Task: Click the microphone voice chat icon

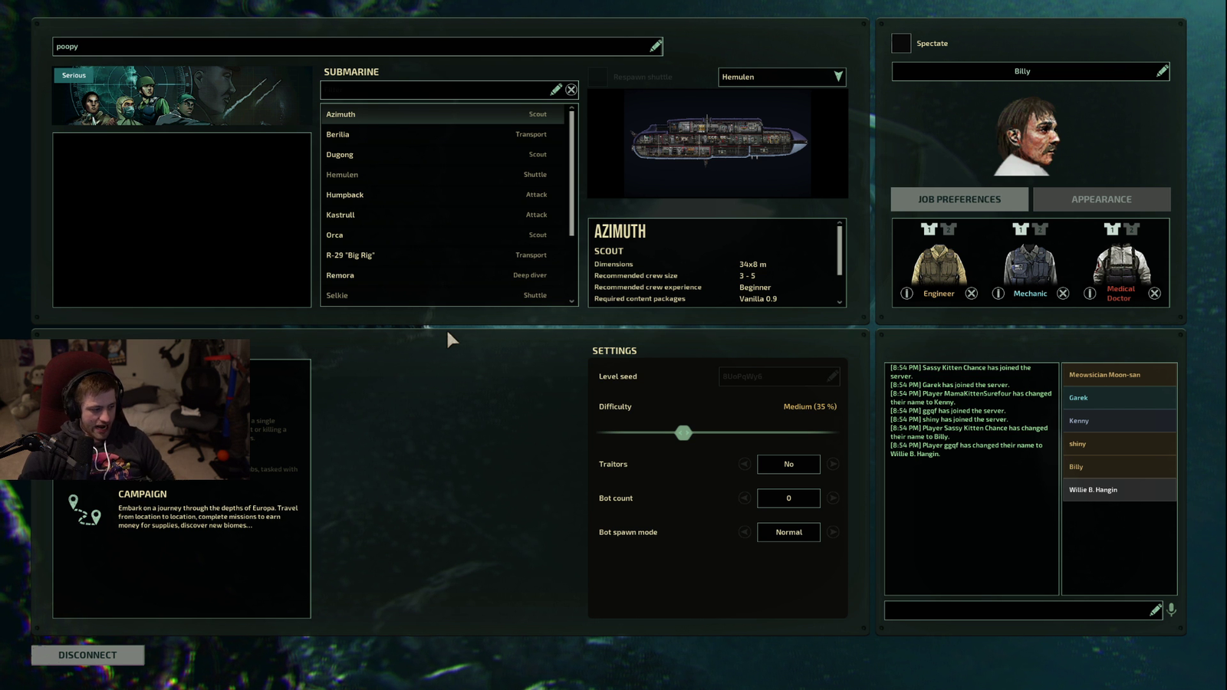Action: pos(1171,609)
